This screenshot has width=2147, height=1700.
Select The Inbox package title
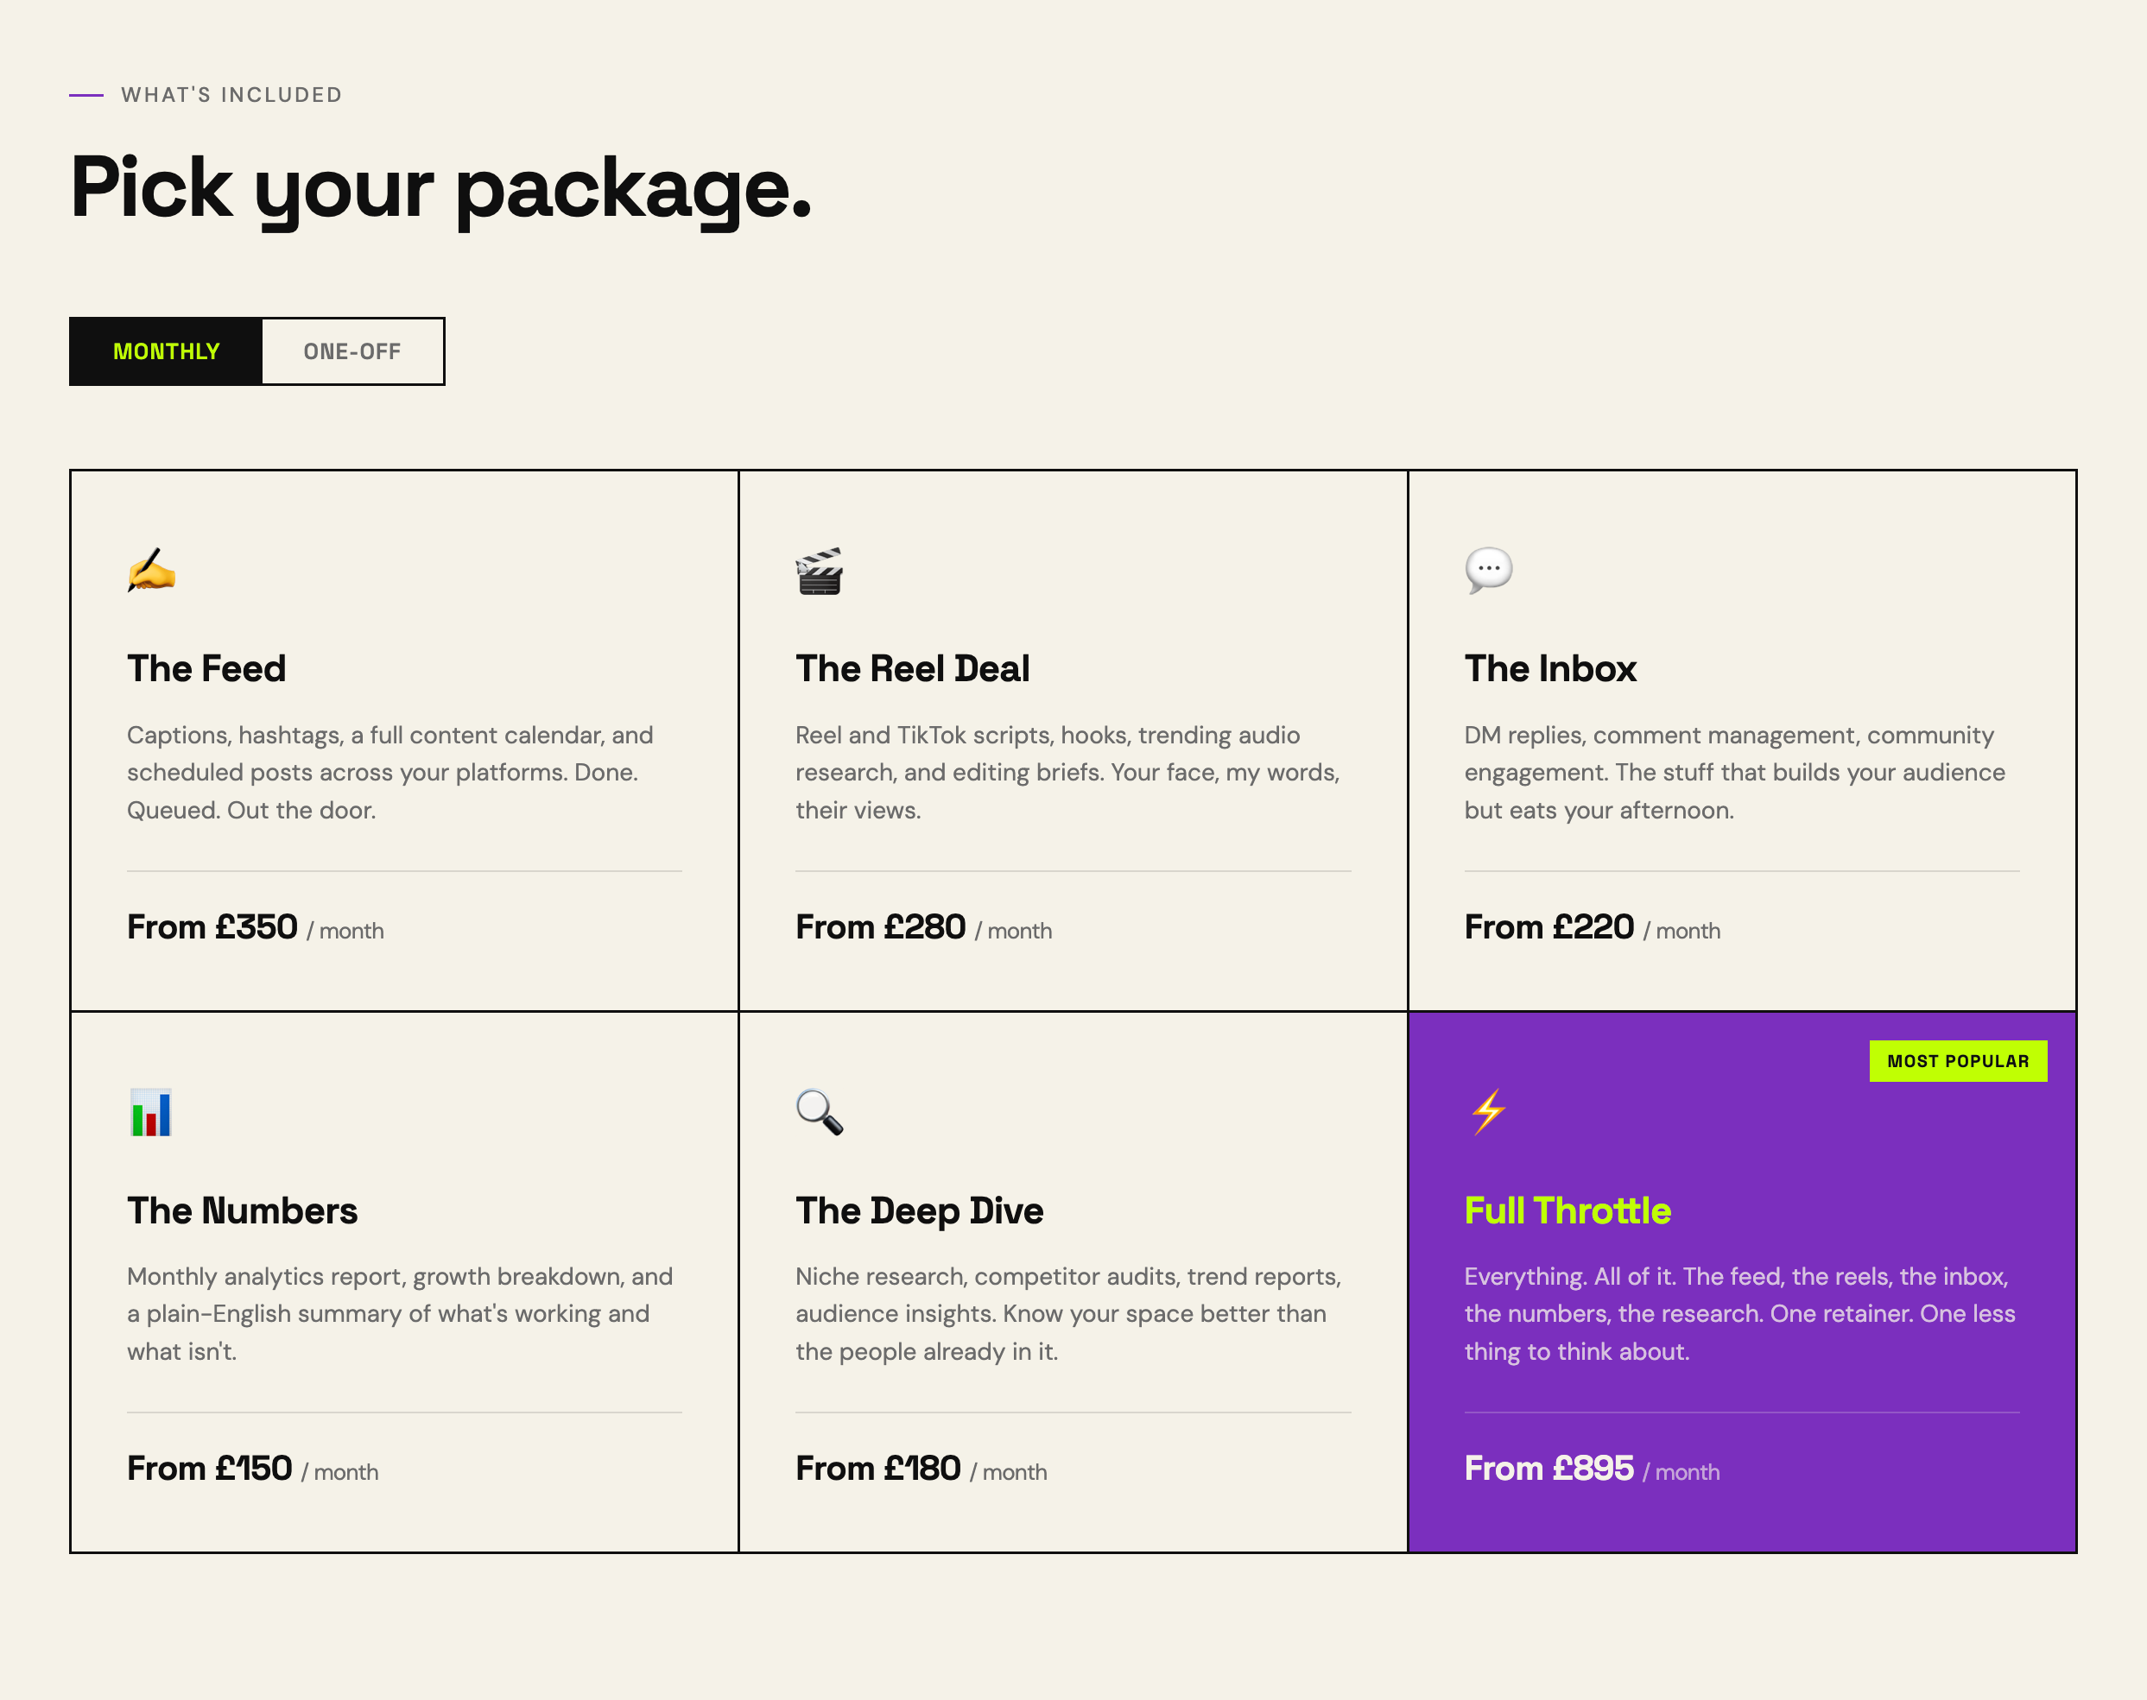(1549, 668)
